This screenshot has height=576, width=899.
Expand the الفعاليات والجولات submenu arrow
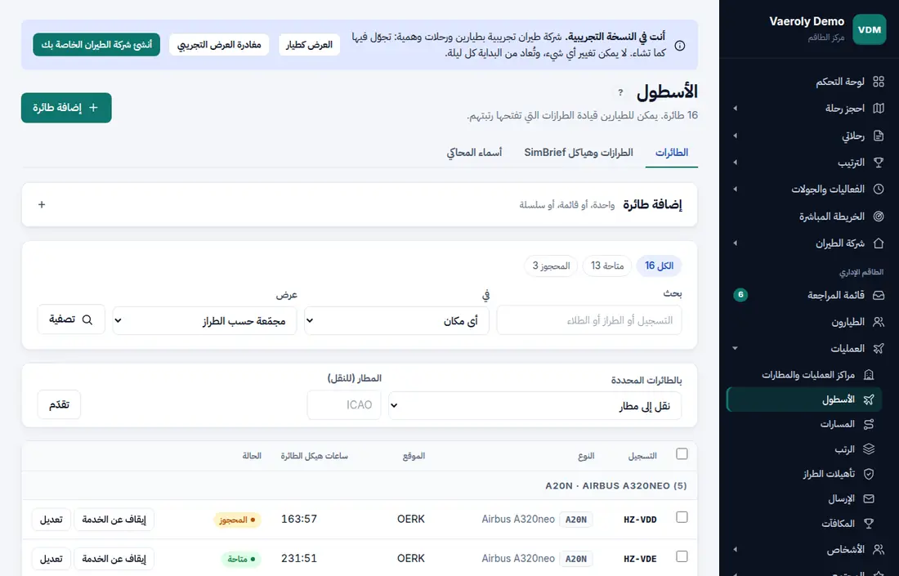coord(735,189)
